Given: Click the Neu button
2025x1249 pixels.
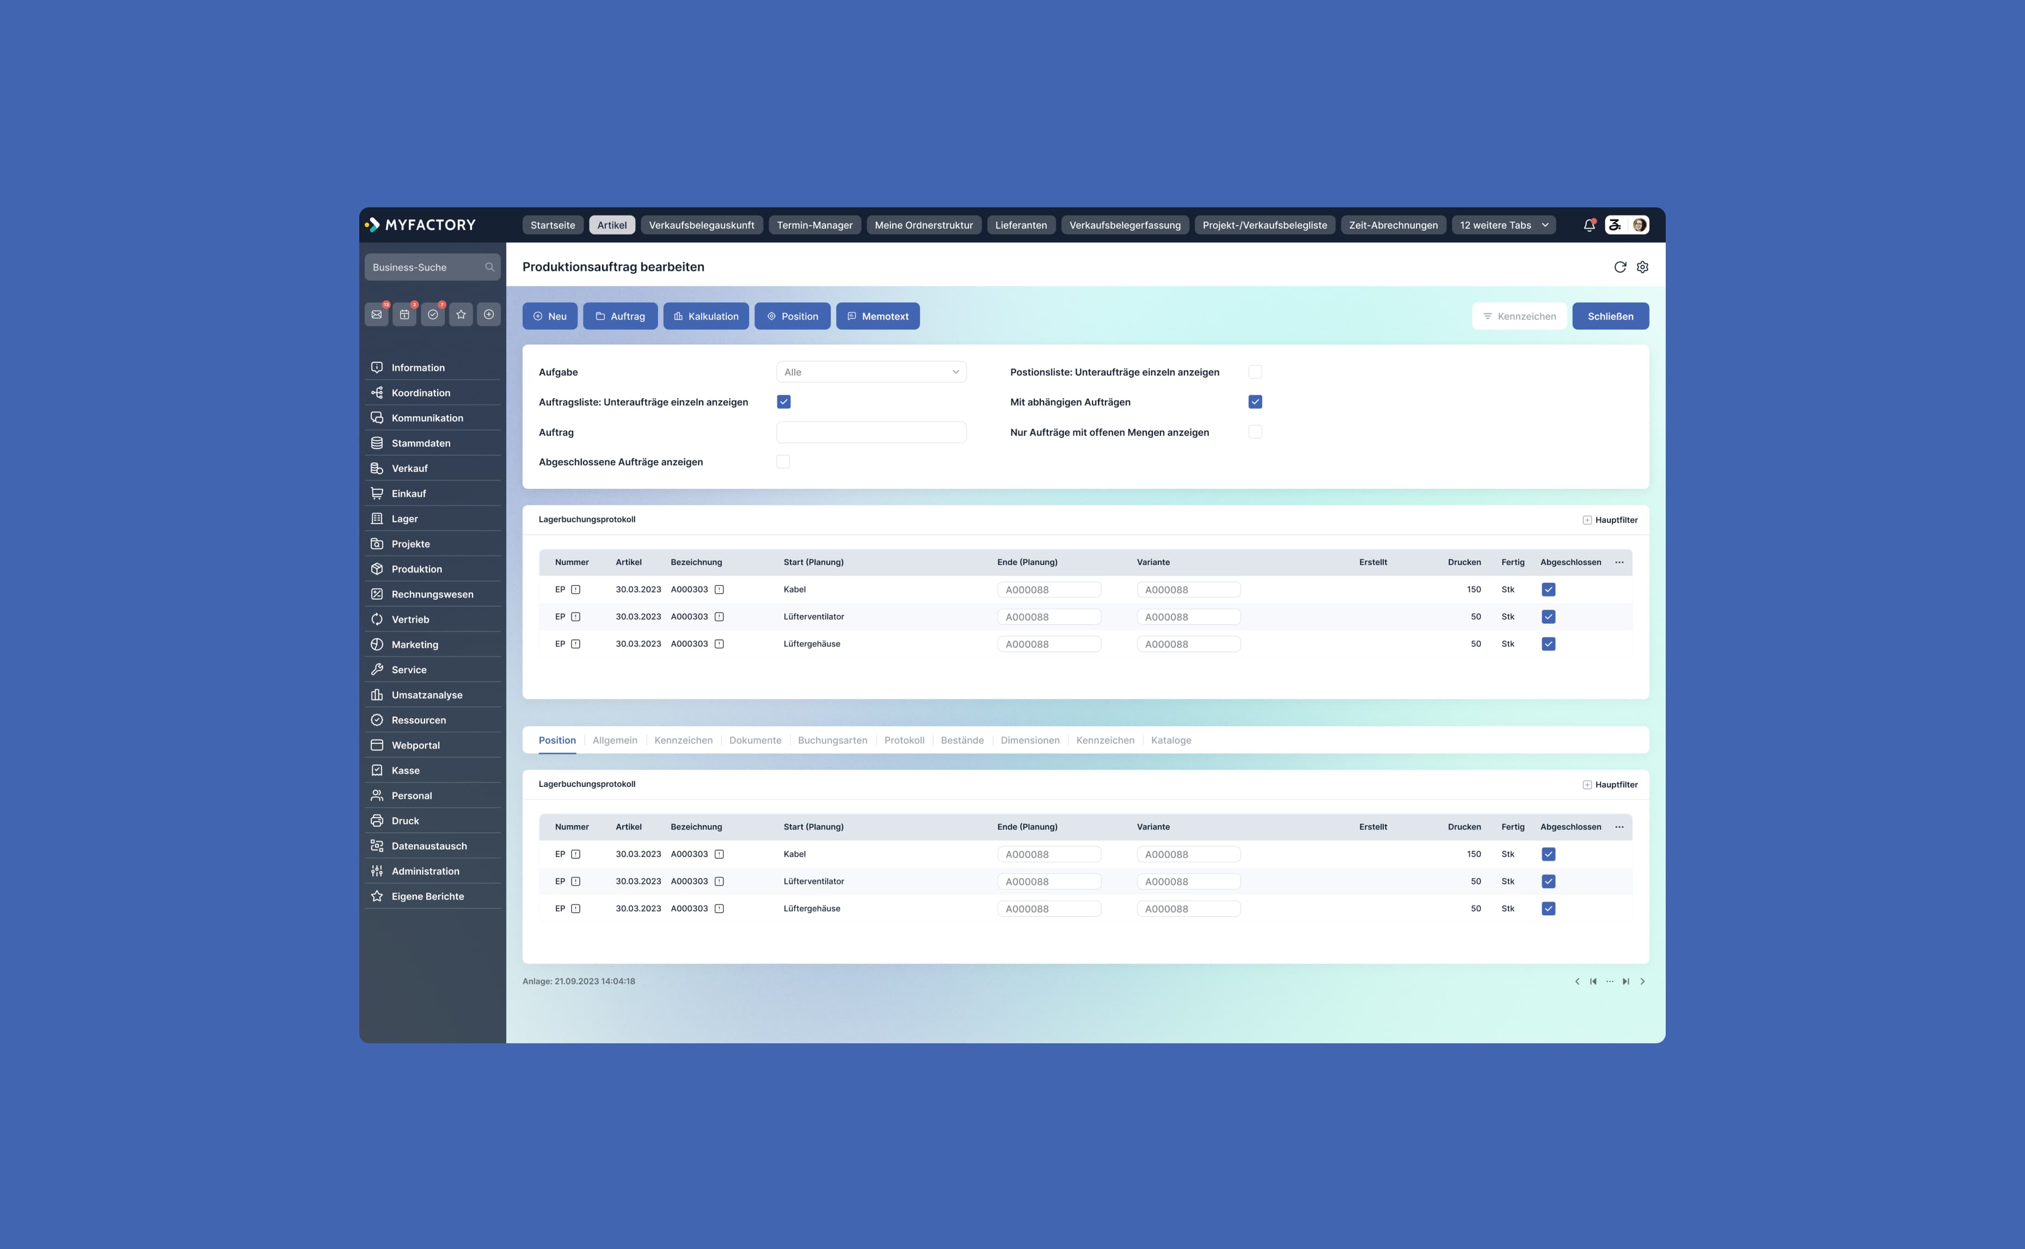Looking at the screenshot, I should click(x=549, y=316).
